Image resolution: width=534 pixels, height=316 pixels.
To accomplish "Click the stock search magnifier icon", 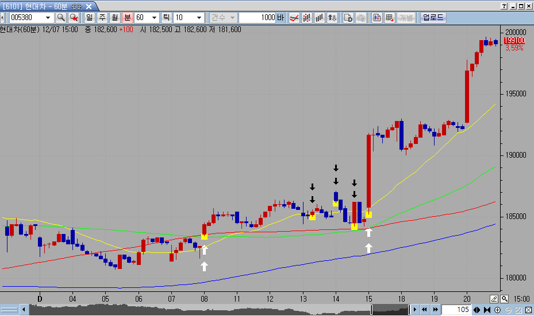I will [61, 17].
